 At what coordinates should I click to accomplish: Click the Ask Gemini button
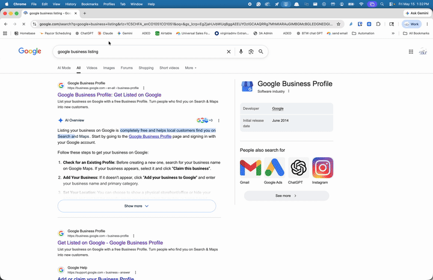pos(417,13)
